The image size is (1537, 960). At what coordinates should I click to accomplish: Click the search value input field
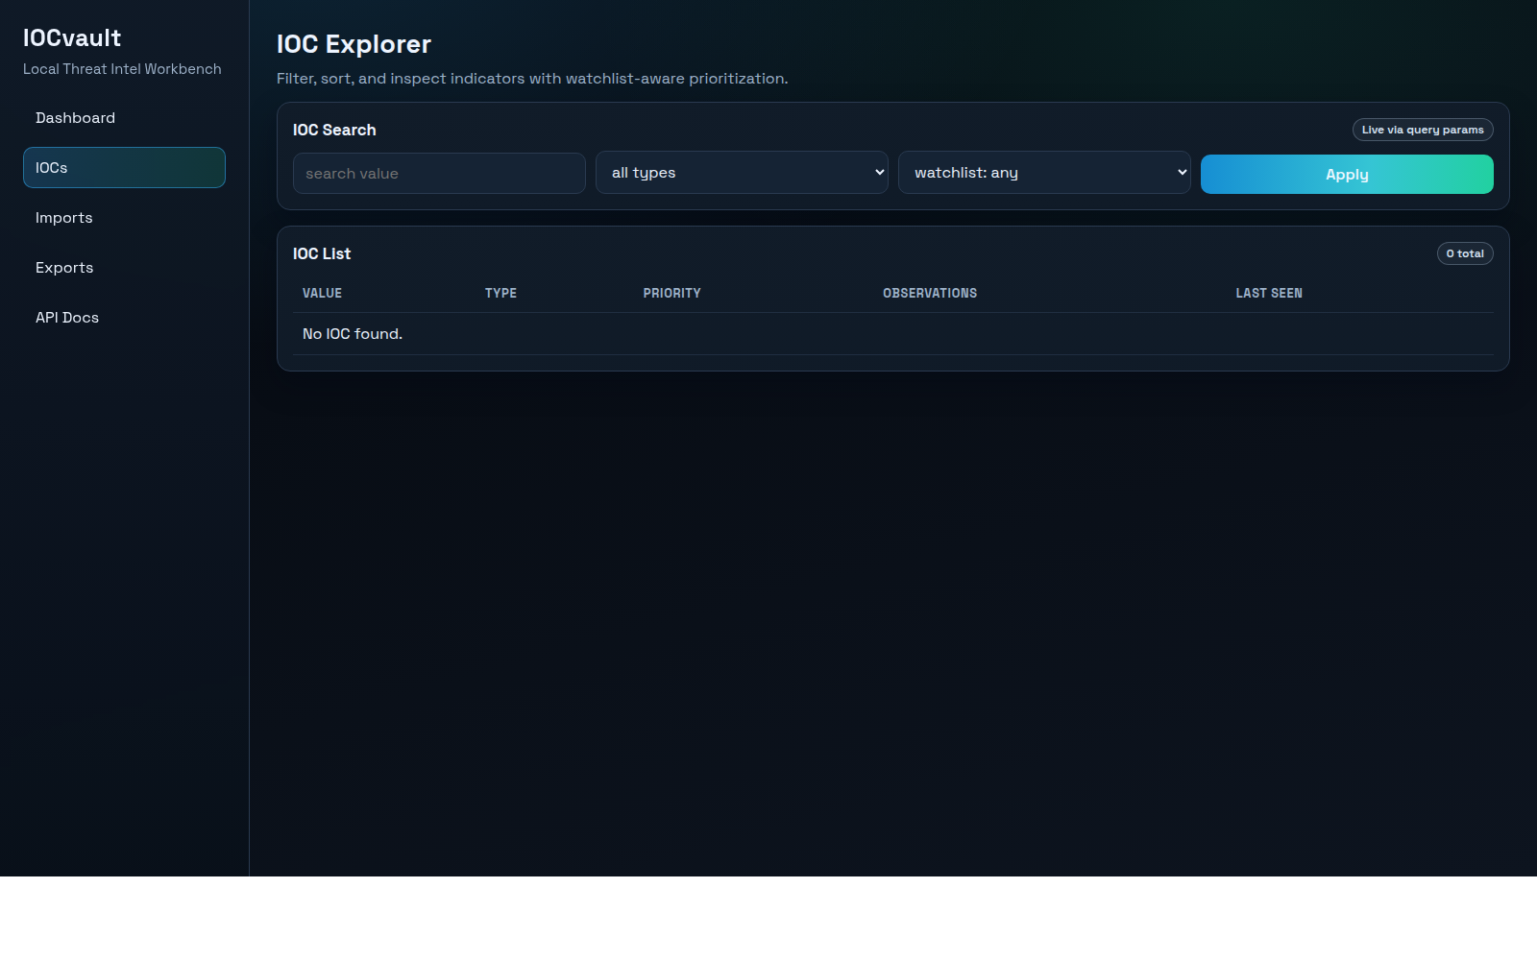click(x=439, y=174)
